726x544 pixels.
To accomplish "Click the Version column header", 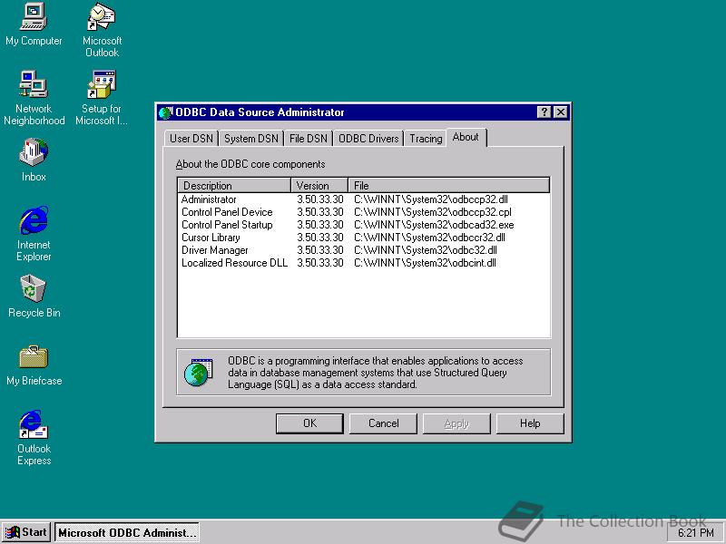I will click(x=319, y=186).
